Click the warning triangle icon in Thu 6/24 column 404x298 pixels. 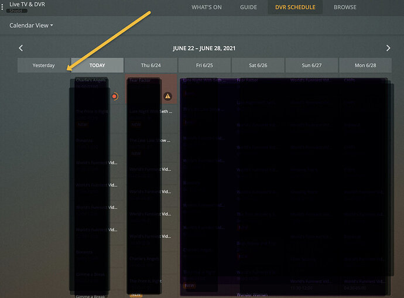pos(167,97)
